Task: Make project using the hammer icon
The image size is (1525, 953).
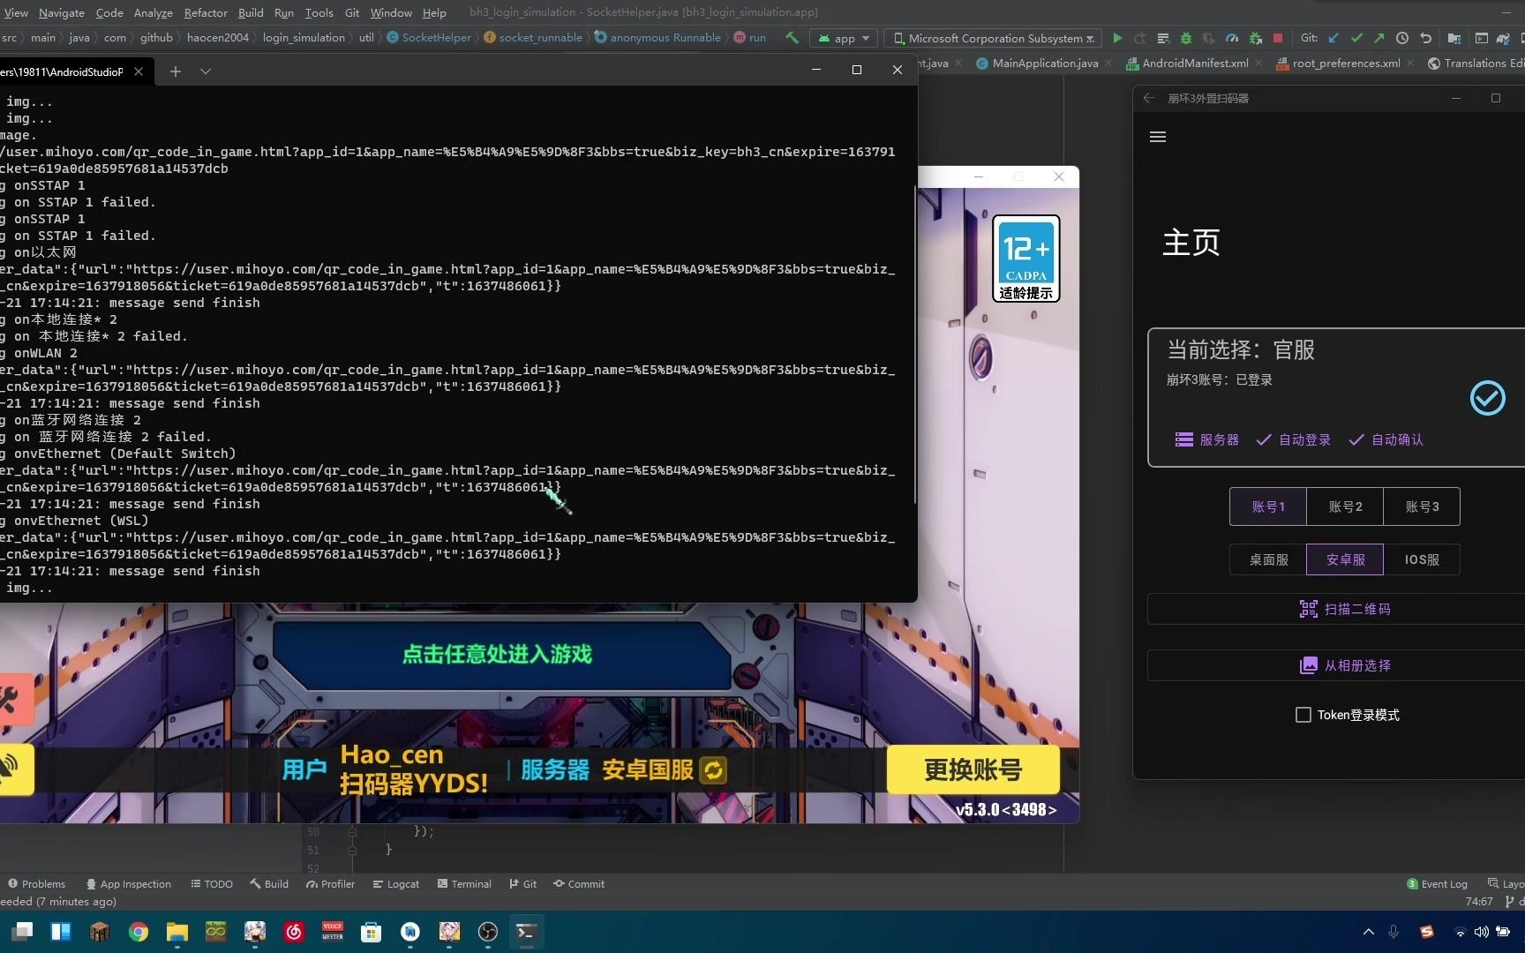Action: pyautogui.click(x=792, y=38)
